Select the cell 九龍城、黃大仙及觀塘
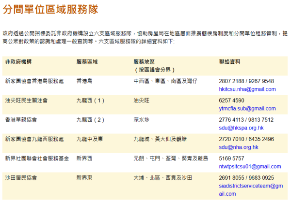This screenshot has height=203, width=291. pos(160,139)
